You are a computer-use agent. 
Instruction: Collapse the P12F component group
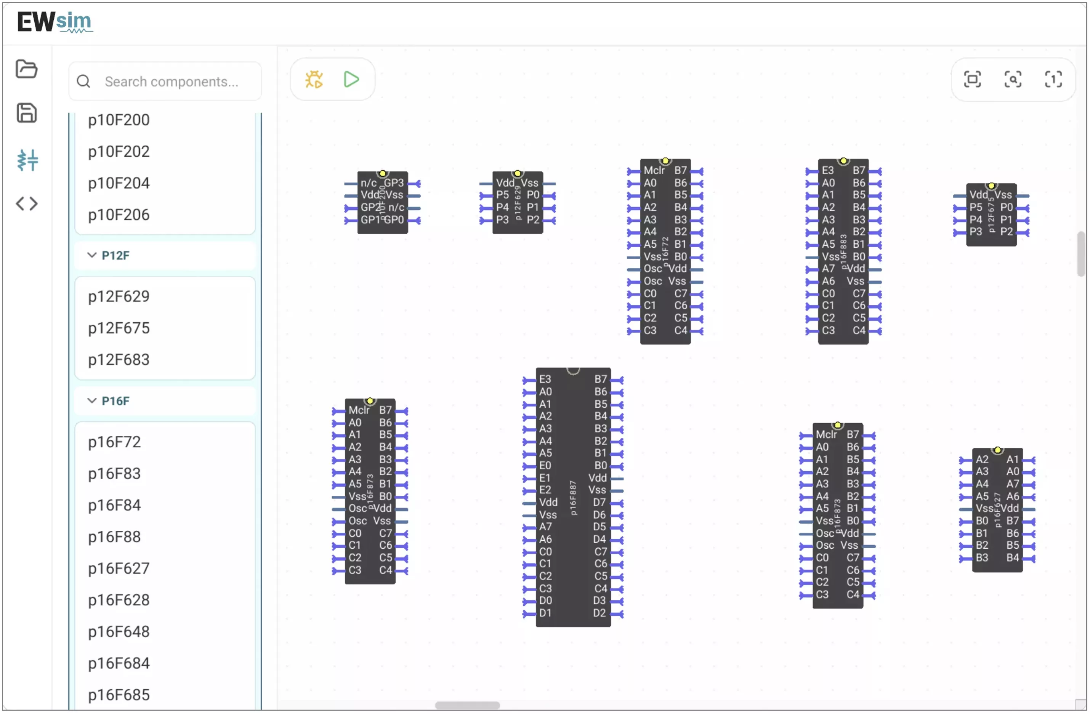click(x=165, y=255)
